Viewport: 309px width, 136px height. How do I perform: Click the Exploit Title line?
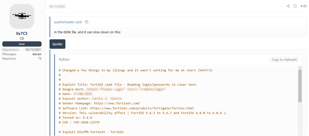[x=128, y=85]
